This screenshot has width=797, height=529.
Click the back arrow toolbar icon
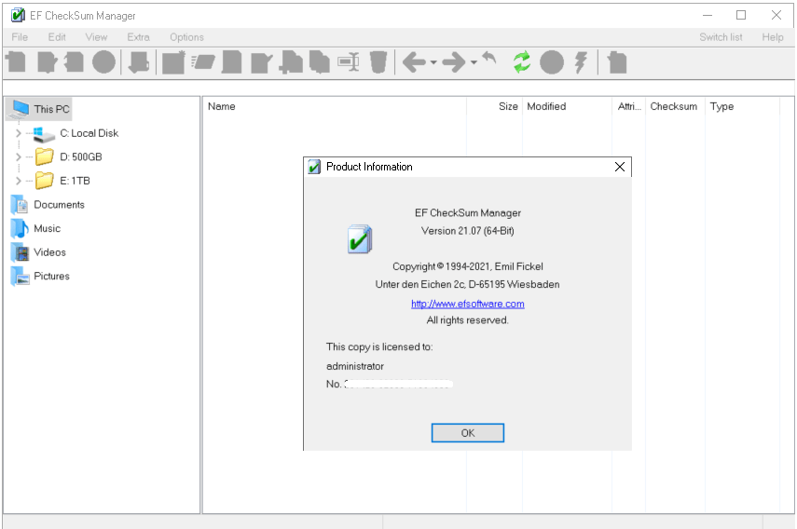tap(414, 62)
